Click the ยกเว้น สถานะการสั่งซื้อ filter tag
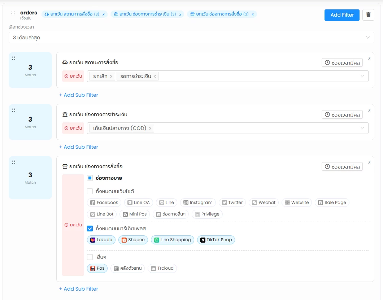The height and width of the screenshot is (300, 383). click(71, 14)
